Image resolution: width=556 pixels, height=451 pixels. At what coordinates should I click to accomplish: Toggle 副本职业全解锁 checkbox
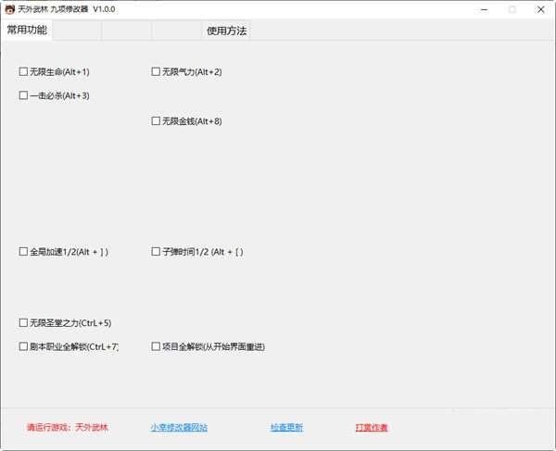click(24, 346)
